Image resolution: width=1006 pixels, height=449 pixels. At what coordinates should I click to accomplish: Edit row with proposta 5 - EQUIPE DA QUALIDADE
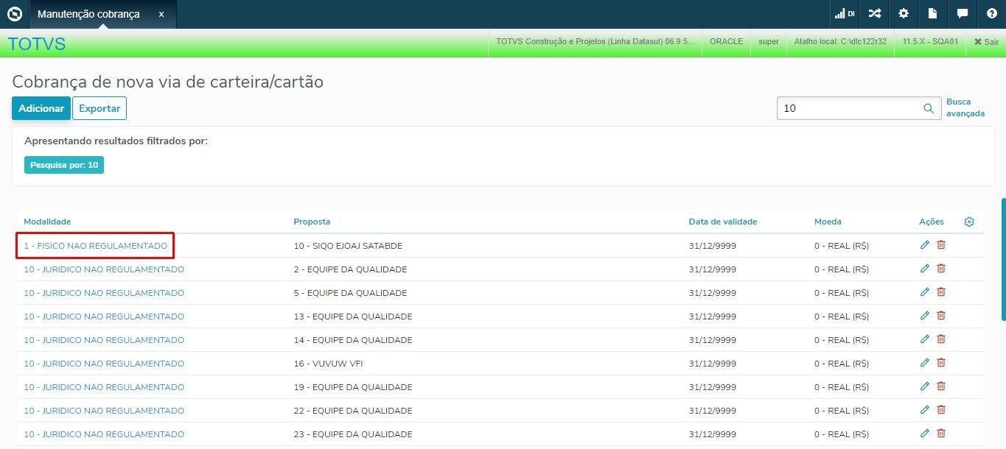coord(925,292)
